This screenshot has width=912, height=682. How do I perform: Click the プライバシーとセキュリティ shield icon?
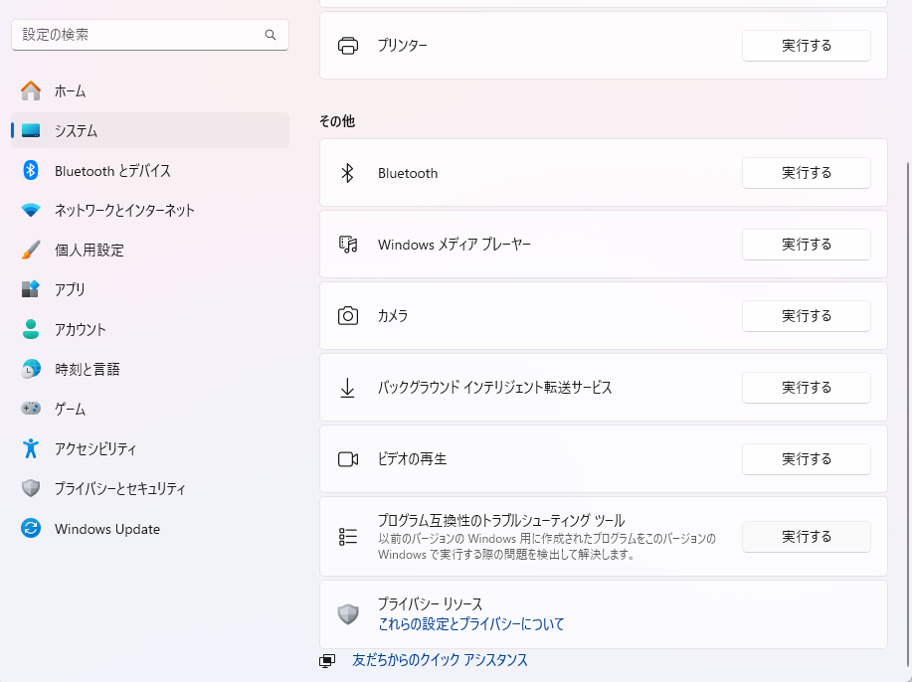tap(31, 489)
